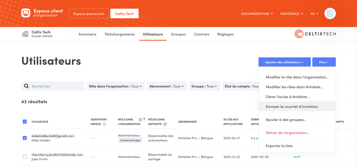357x167 pixels.
Task: Choose Retirer de l'organisation option
Action: click(288, 133)
